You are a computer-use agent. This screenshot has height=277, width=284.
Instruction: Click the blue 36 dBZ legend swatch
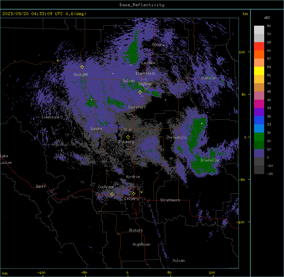pos(259,120)
